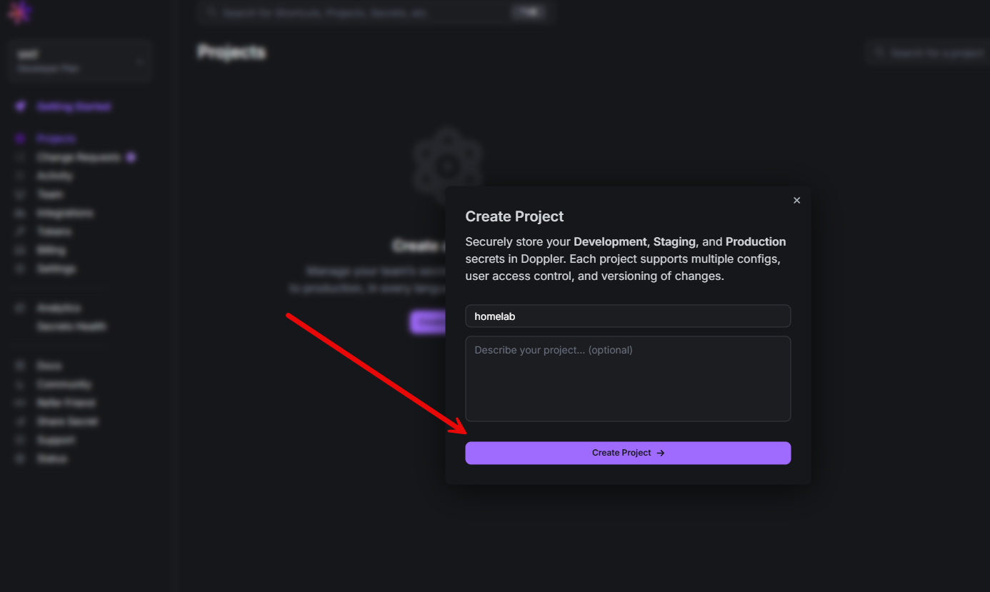Click the Getting Started rocket icon
990x592 pixels.
tap(21, 106)
